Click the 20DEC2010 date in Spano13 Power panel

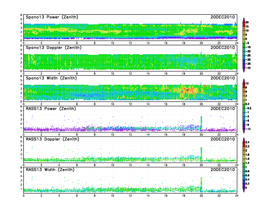coord(223,17)
